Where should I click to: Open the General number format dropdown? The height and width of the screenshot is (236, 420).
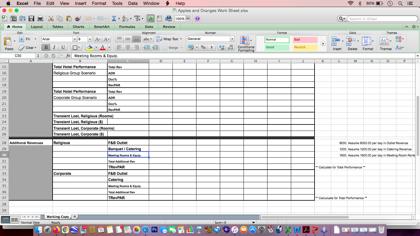232,39
